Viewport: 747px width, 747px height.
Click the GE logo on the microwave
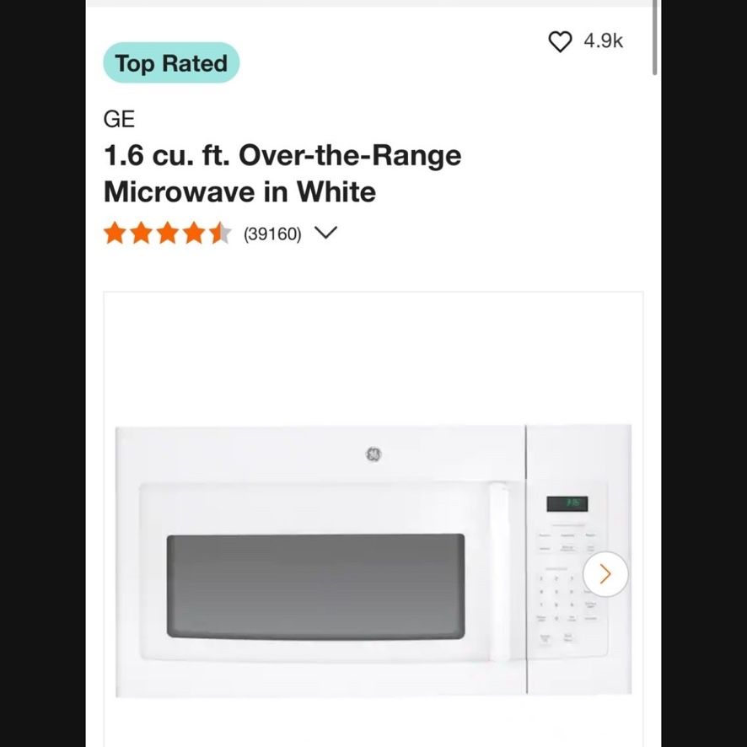(373, 454)
